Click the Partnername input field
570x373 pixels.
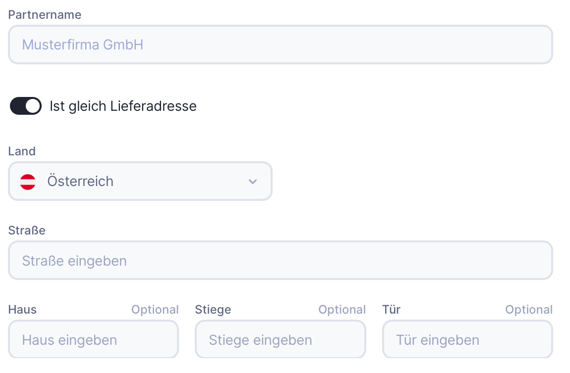(280, 45)
